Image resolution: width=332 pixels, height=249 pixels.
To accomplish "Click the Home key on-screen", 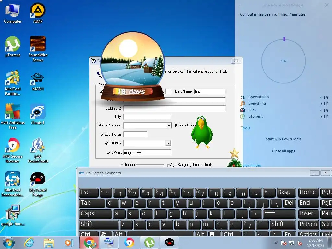I will click(x=308, y=193).
